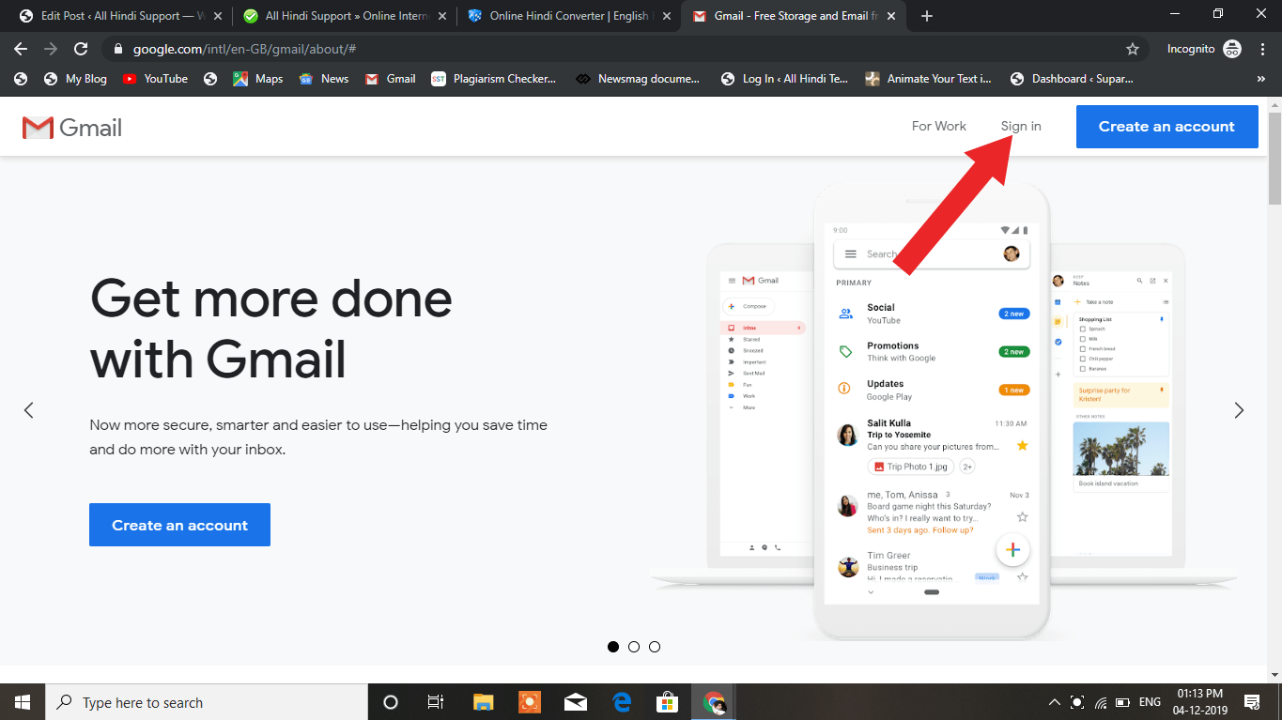Close the Online Hindi Converter tab

coord(667,16)
